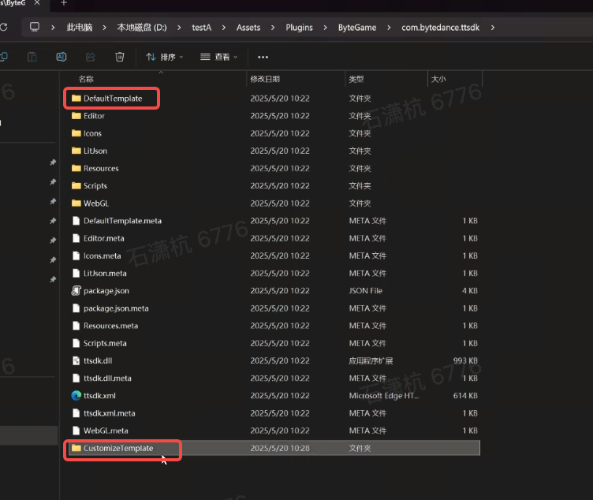This screenshot has height=500, width=593.
Task: Select the package.json file icon
Action: (76, 291)
